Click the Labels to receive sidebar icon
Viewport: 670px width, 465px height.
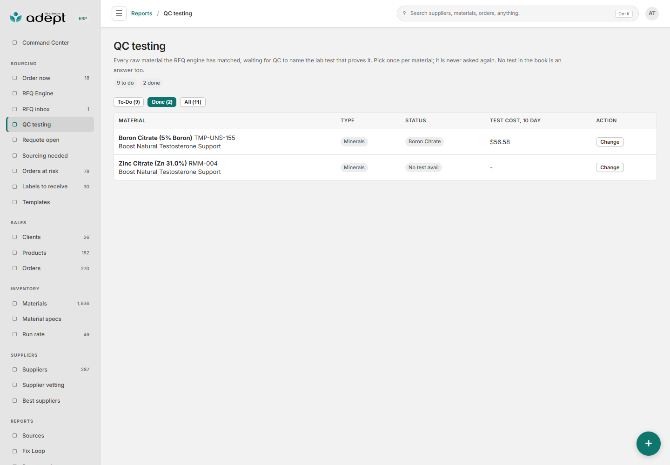pos(14,186)
